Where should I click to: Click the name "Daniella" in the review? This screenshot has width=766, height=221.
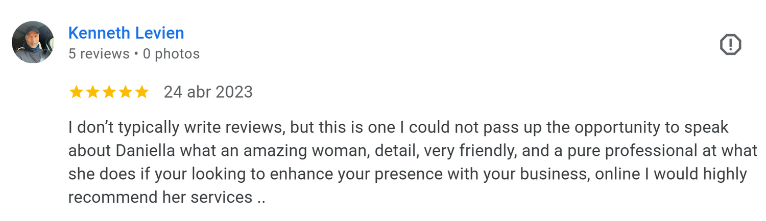(139, 151)
